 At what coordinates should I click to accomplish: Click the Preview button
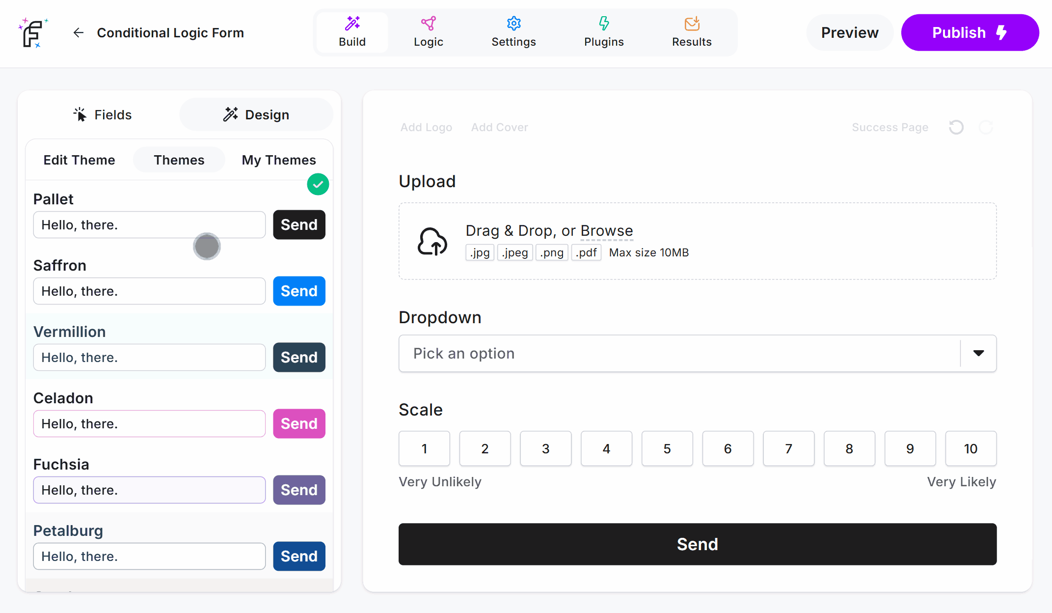850,32
